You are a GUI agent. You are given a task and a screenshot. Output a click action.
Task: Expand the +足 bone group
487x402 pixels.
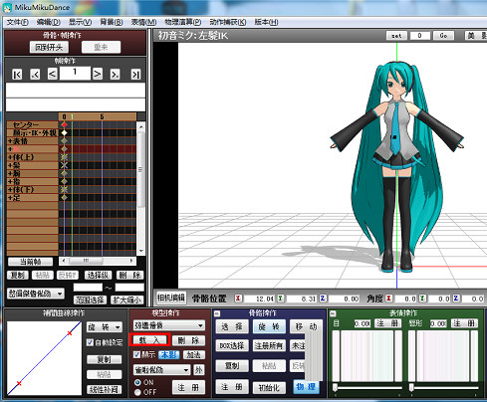(x=10, y=198)
